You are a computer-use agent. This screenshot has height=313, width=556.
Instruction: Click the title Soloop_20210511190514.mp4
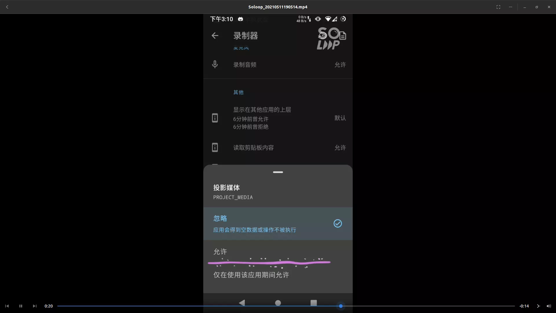point(278,7)
